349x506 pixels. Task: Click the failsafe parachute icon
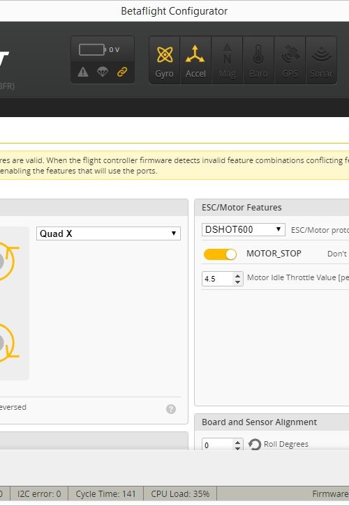pyautogui.click(x=103, y=72)
